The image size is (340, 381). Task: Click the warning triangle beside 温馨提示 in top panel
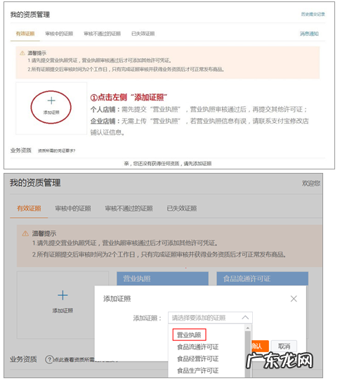(x=22, y=53)
